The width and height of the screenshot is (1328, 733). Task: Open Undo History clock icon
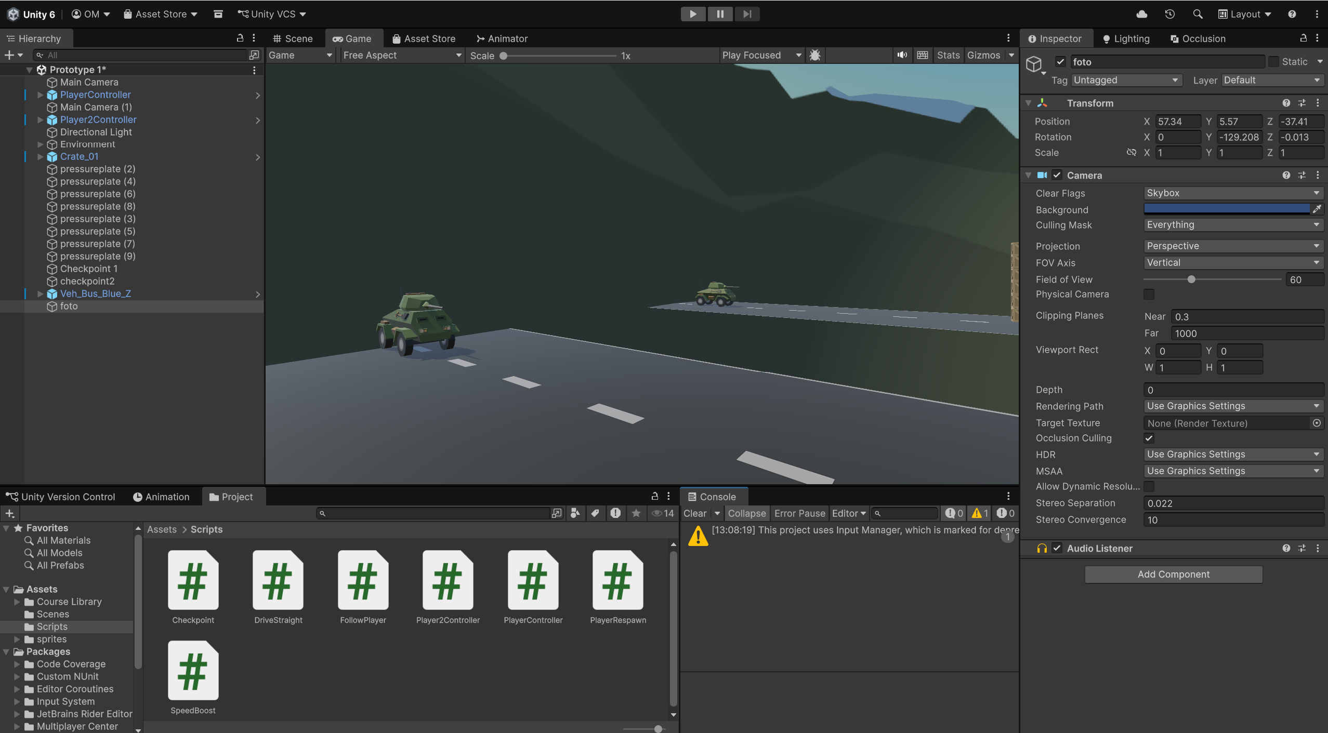coord(1169,14)
